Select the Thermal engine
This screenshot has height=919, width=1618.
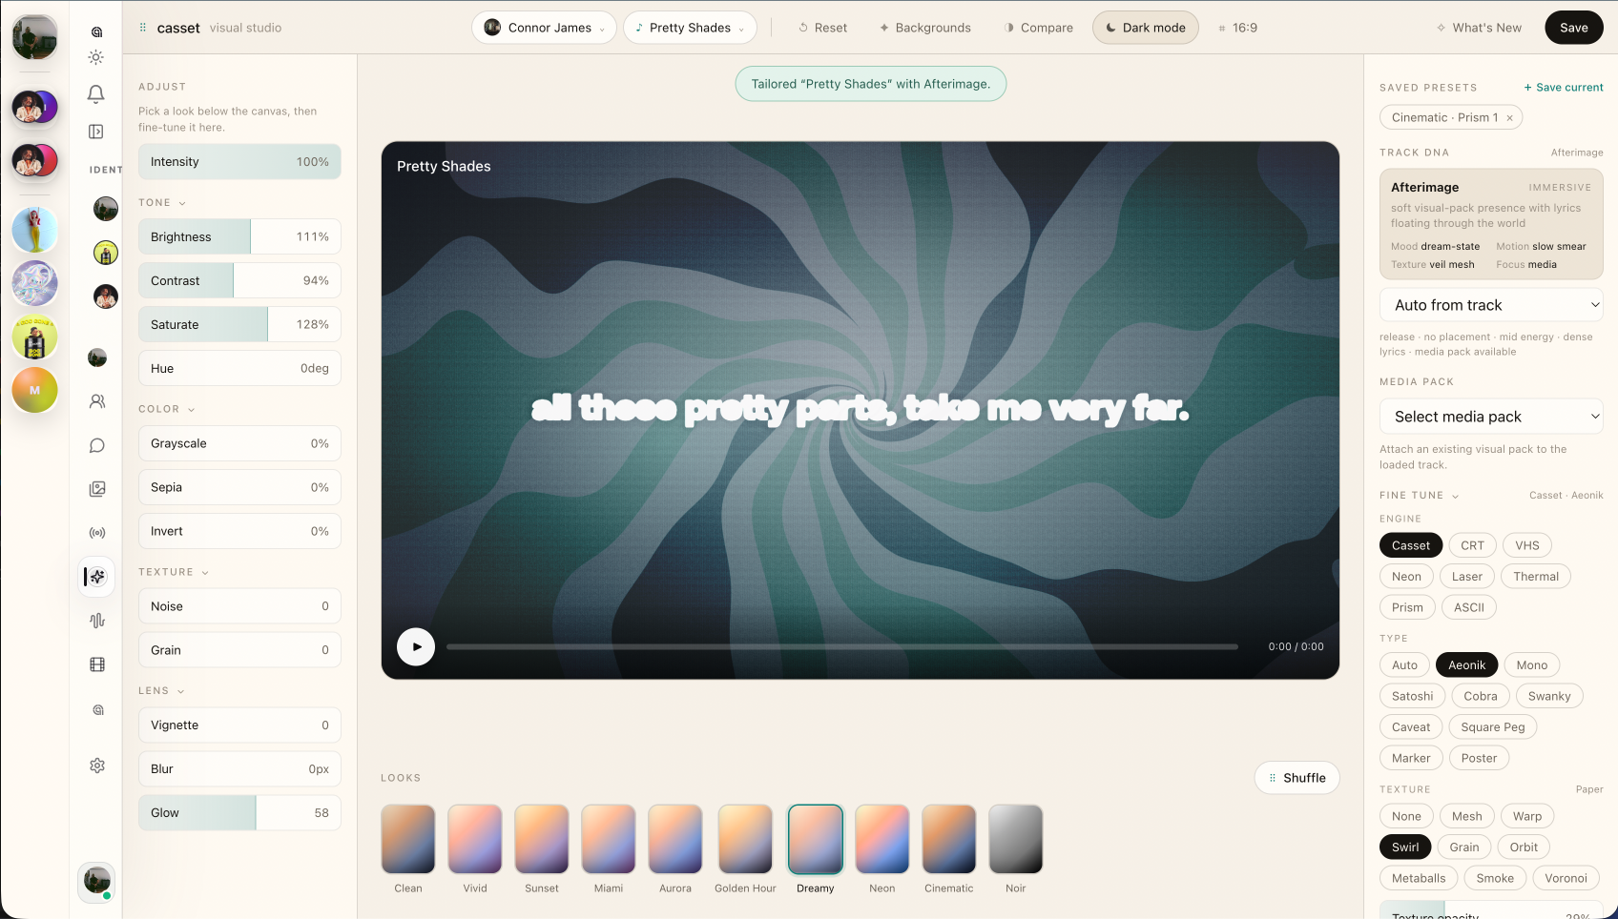click(1536, 577)
